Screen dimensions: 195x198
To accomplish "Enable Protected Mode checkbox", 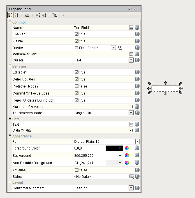I will (x=76, y=86).
